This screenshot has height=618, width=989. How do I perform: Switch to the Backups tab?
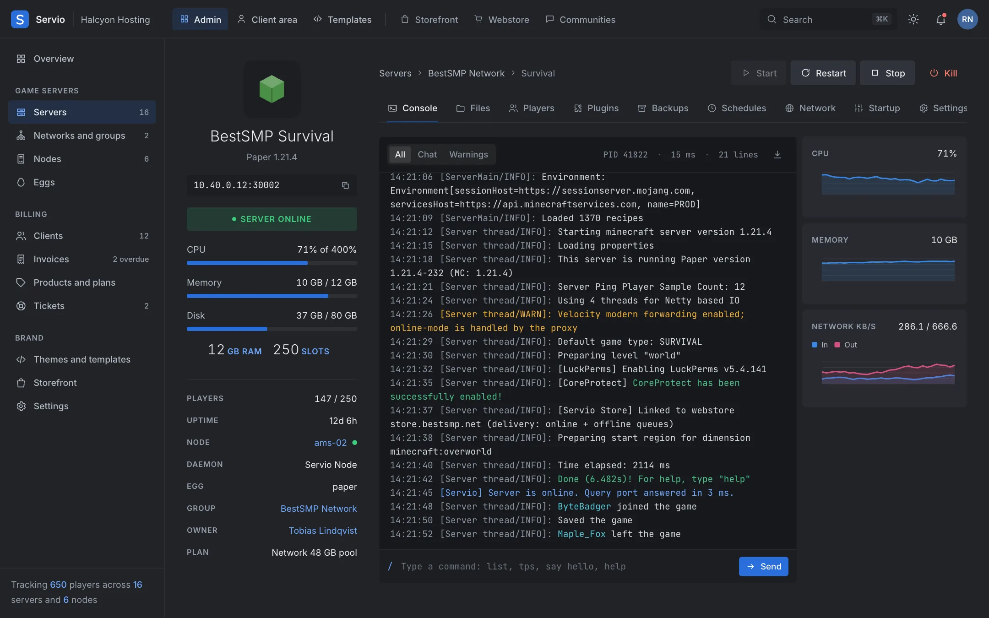tap(663, 108)
